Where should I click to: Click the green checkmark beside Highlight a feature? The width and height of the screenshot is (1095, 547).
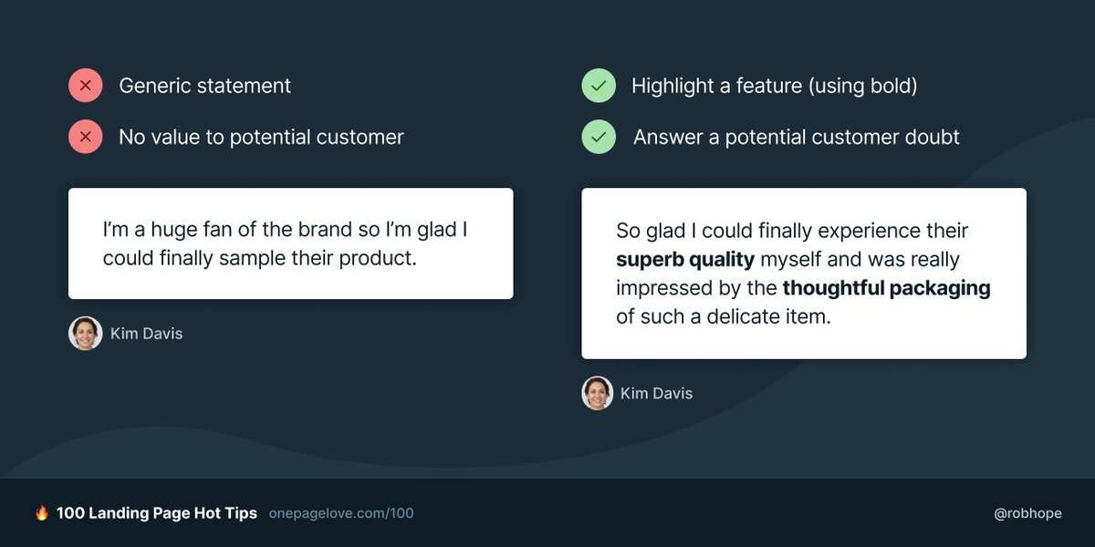tap(598, 86)
